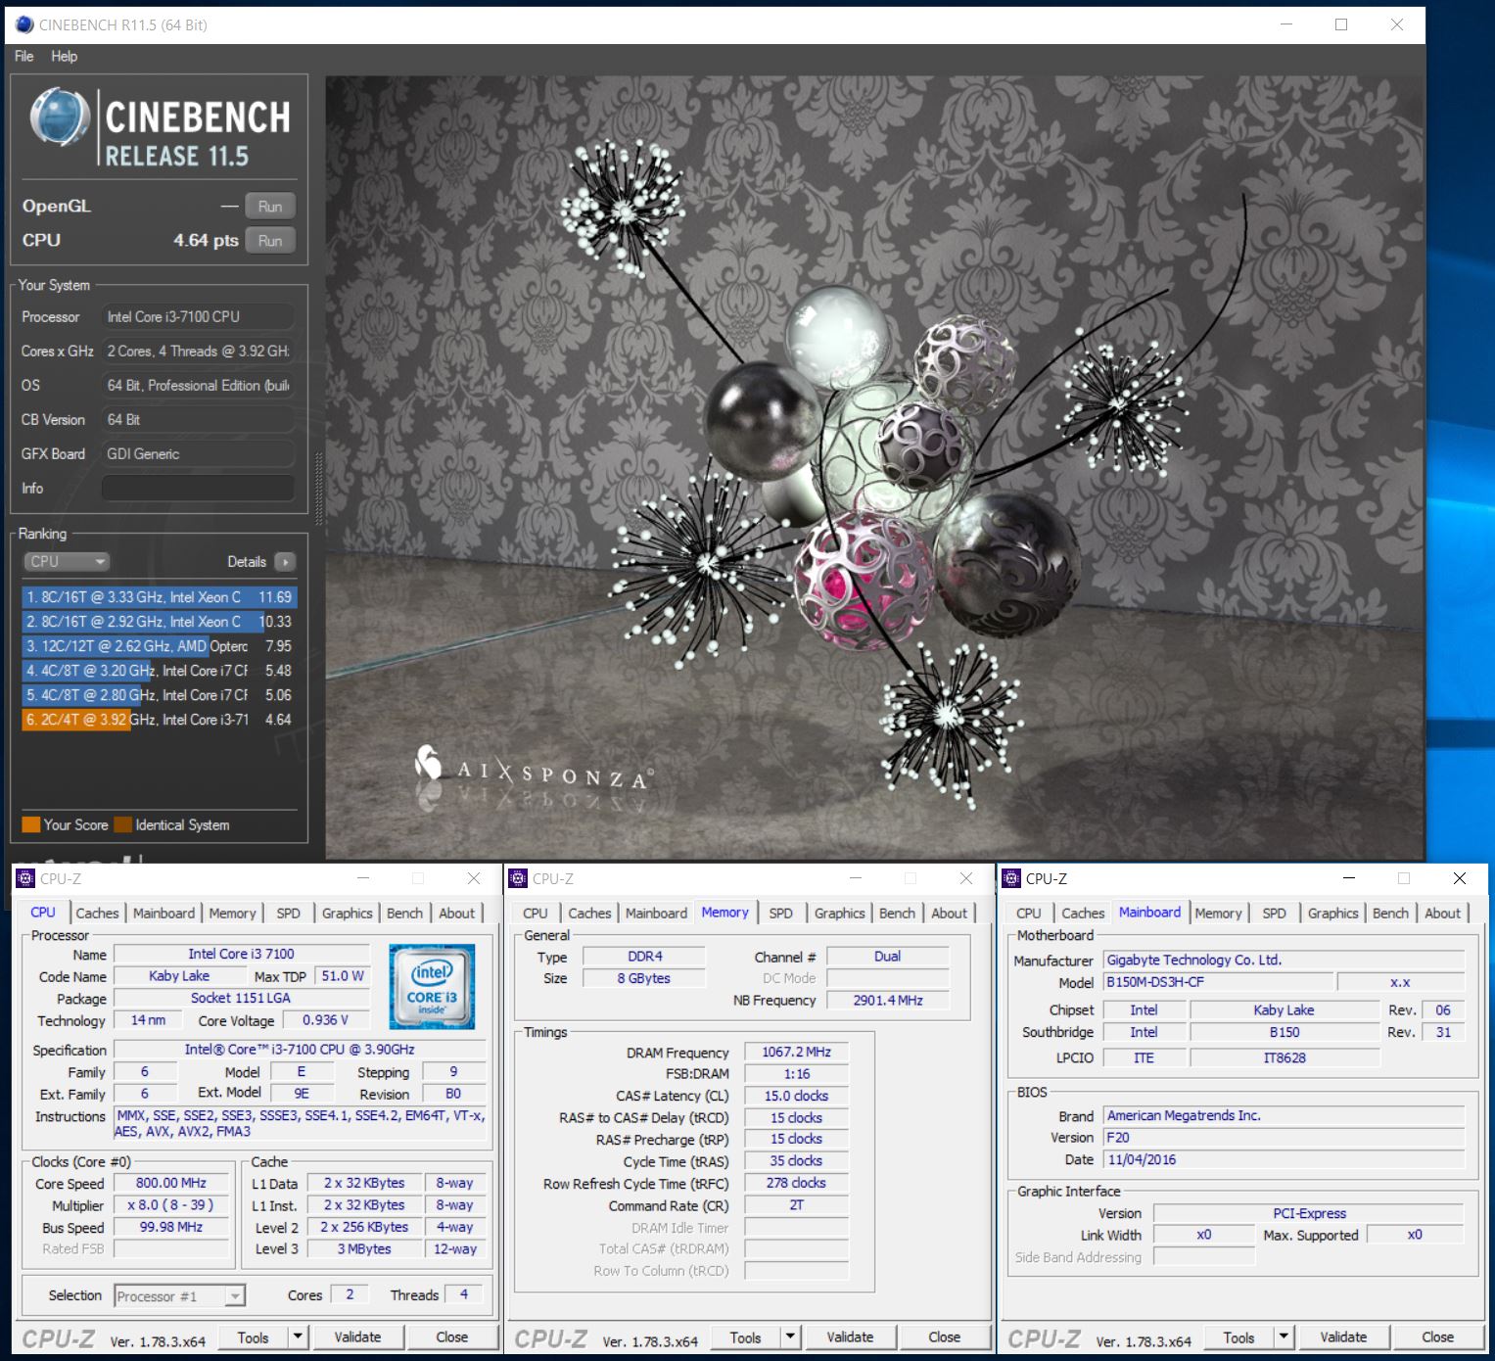Run the OpenGL benchmark

[x=270, y=207]
